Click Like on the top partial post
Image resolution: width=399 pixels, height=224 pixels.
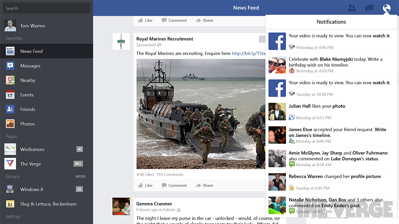pos(145,20)
